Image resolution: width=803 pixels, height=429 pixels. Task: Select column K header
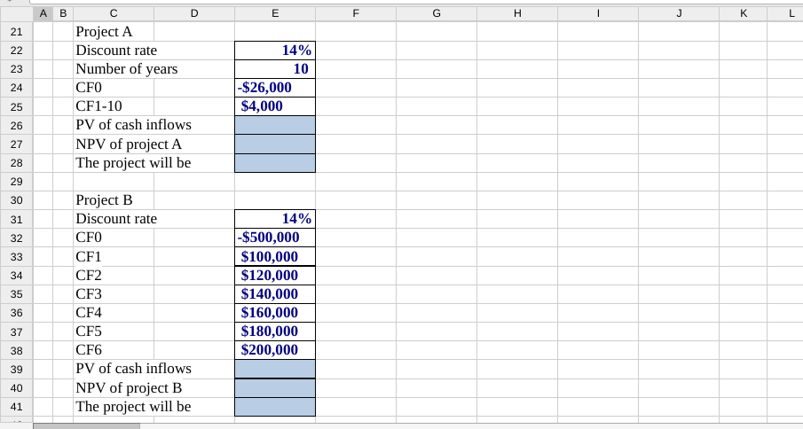tap(743, 14)
